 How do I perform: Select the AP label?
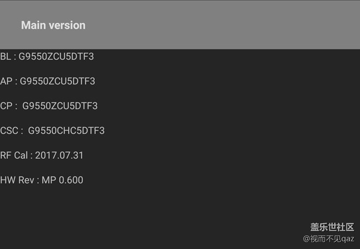pos(6,81)
